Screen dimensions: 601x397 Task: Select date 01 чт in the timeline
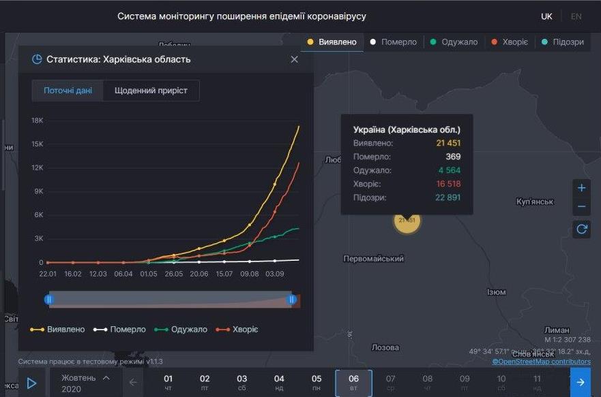click(x=167, y=382)
